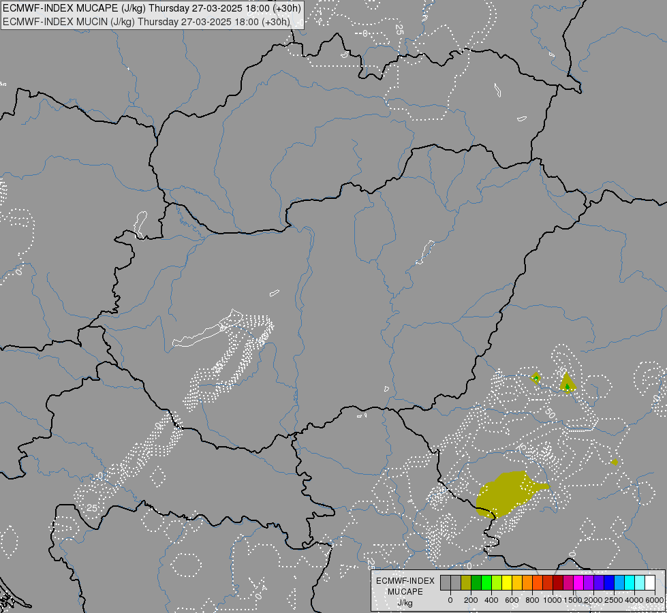Click the ECMWF-INDEX text in the legend
The height and width of the screenshot is (613, 667).
(405, 581)
